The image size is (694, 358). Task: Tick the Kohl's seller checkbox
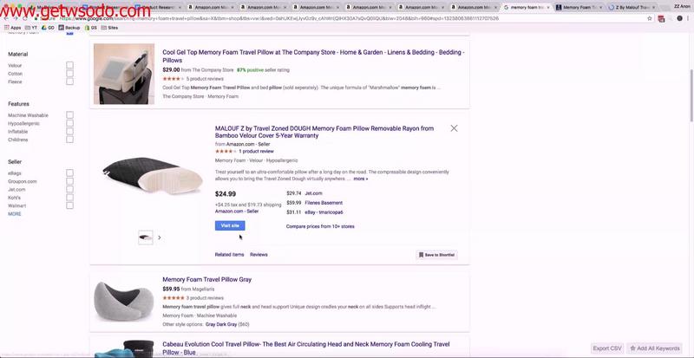[69, 198]
